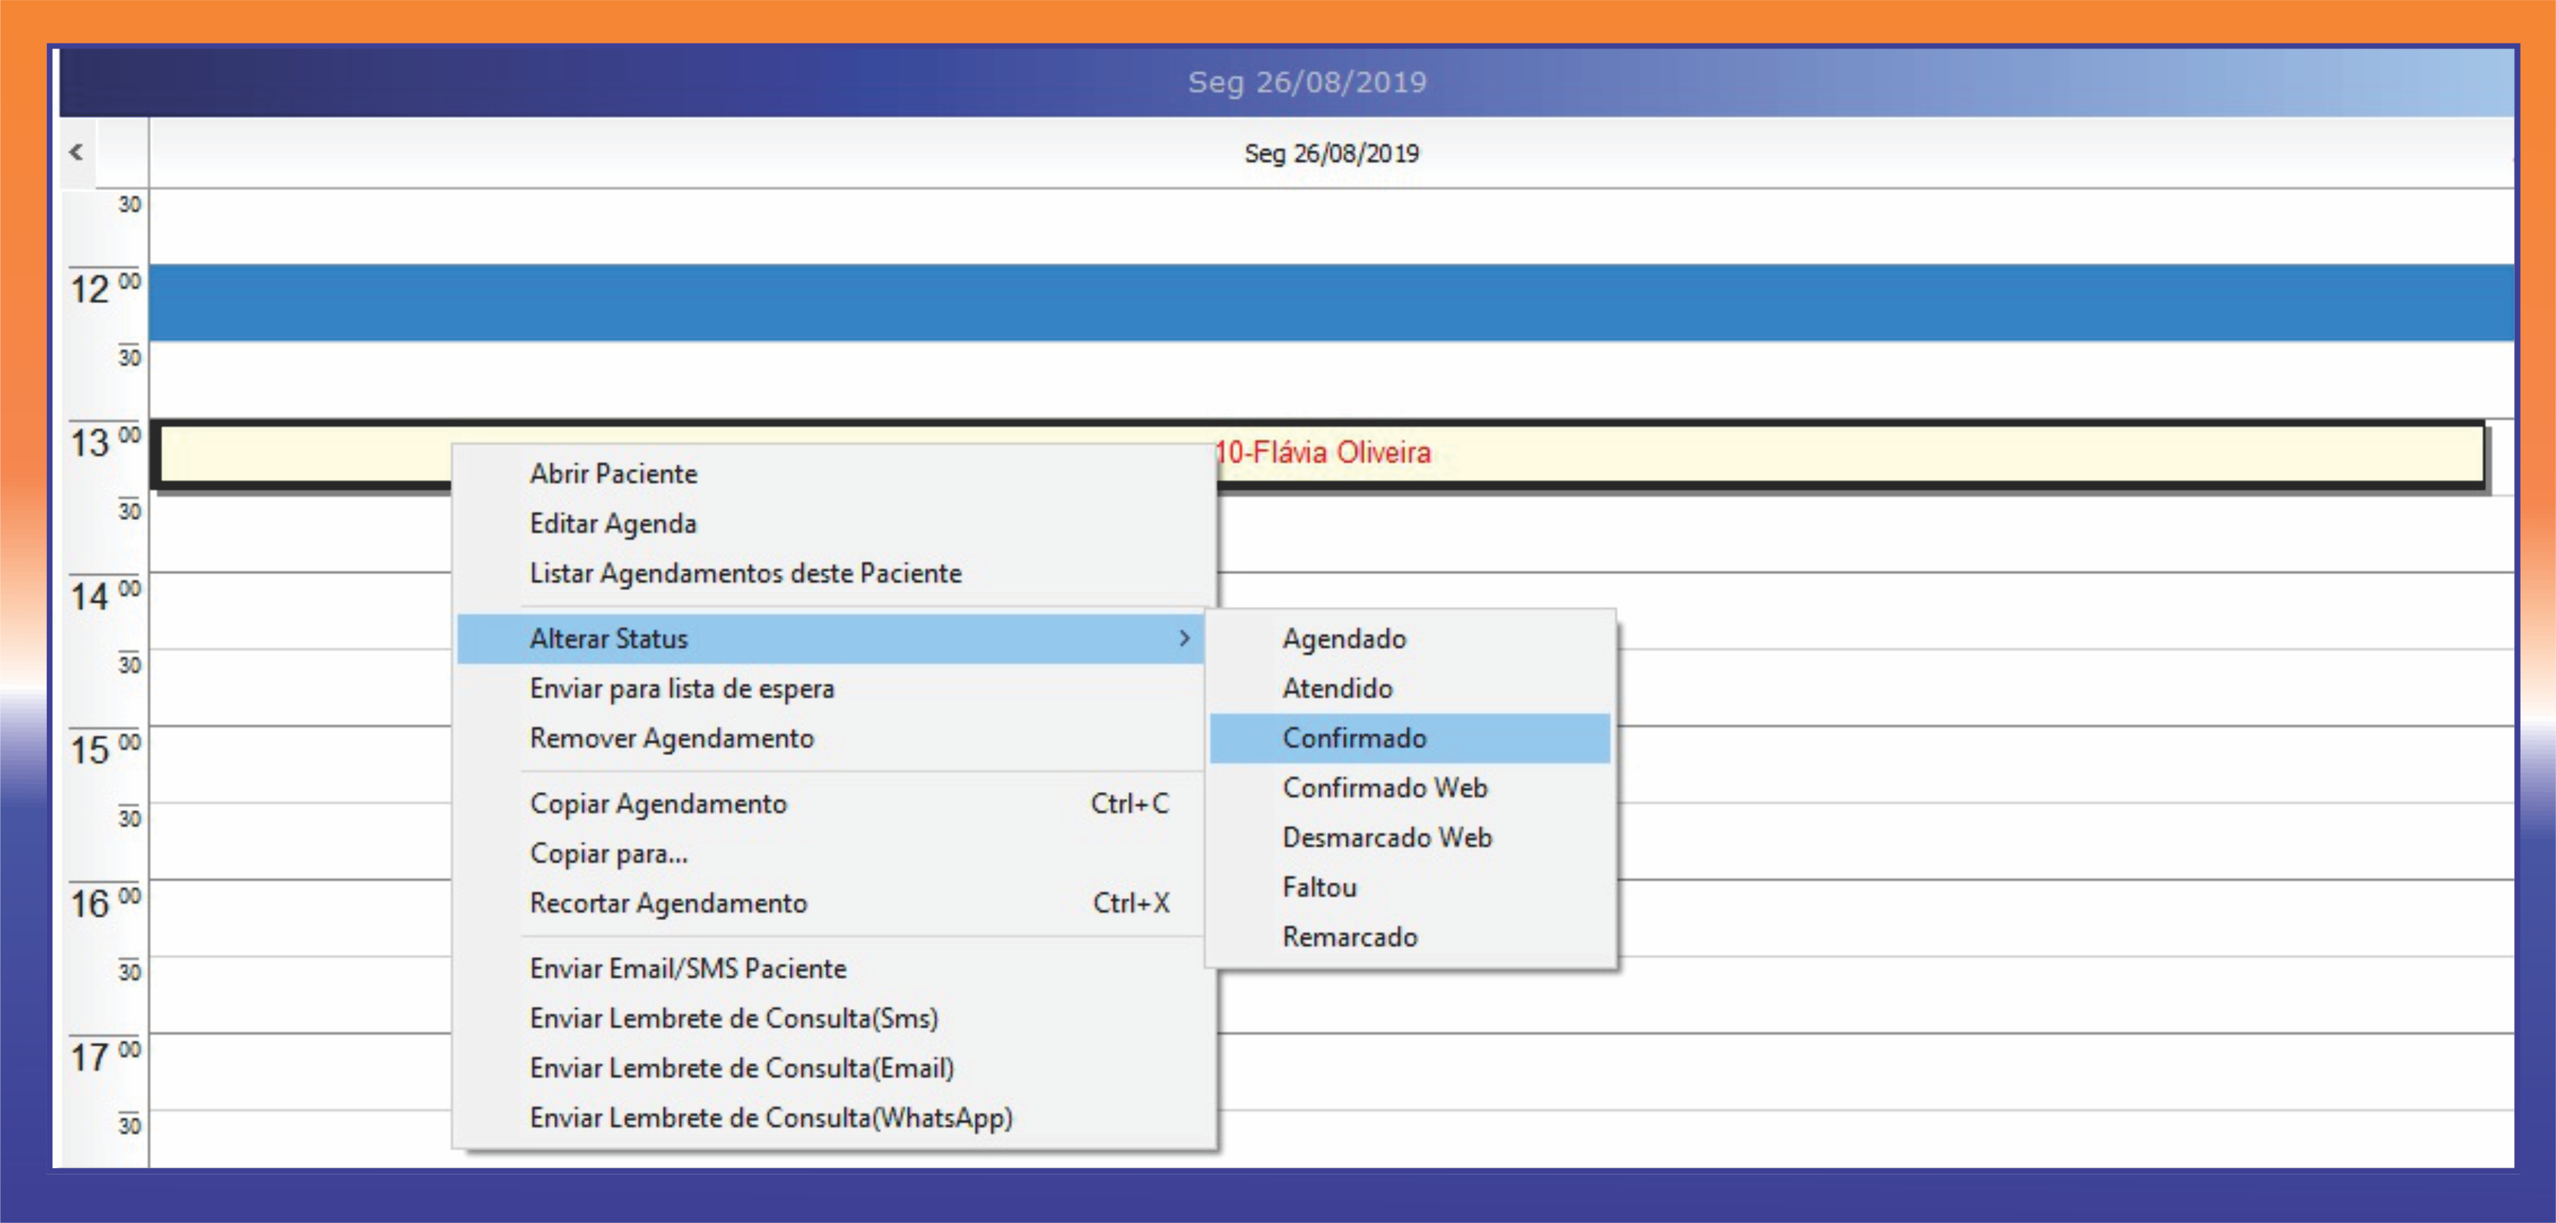Screen dimensions: 2556x1223
Task: Set status to Agendado
Action: [1344, 638]
